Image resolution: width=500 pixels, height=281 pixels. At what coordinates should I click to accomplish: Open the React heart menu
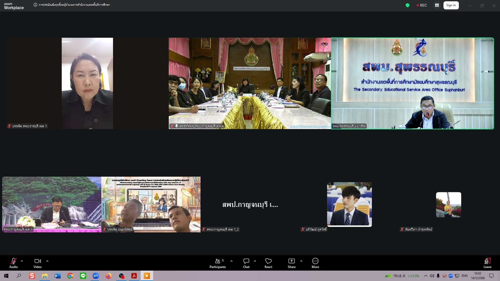268,263
